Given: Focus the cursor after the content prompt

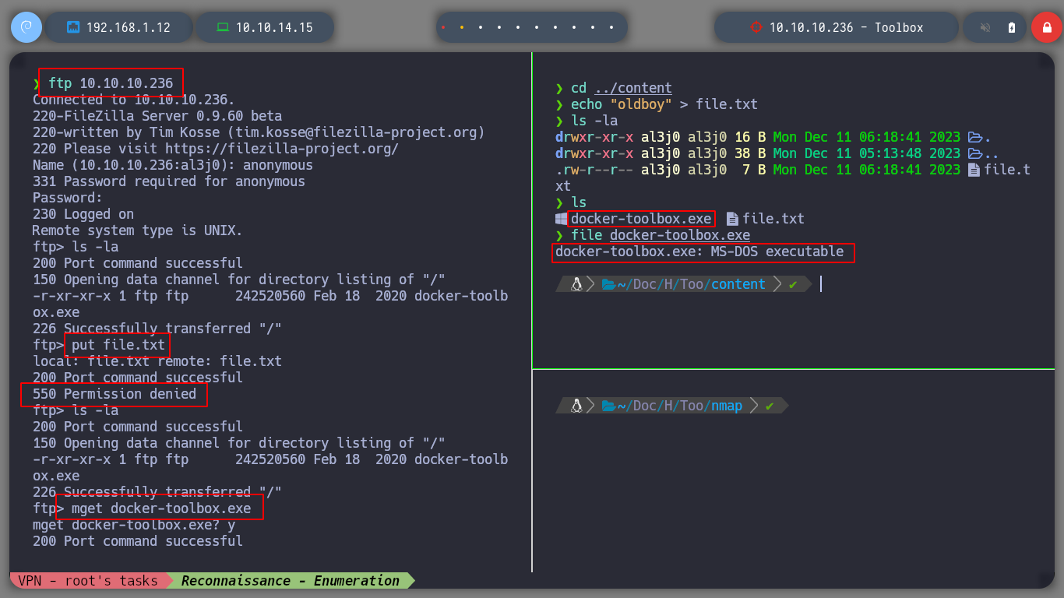Looking at the screenshot, I should click(x=821, y=284).
